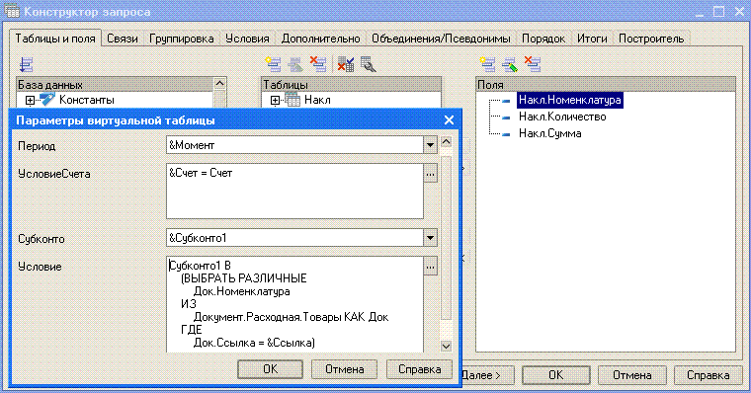The width and height of the screenshot is (751, 393).
Task: Click the База данных list scroll up arrow
Action: coord(219,83)
